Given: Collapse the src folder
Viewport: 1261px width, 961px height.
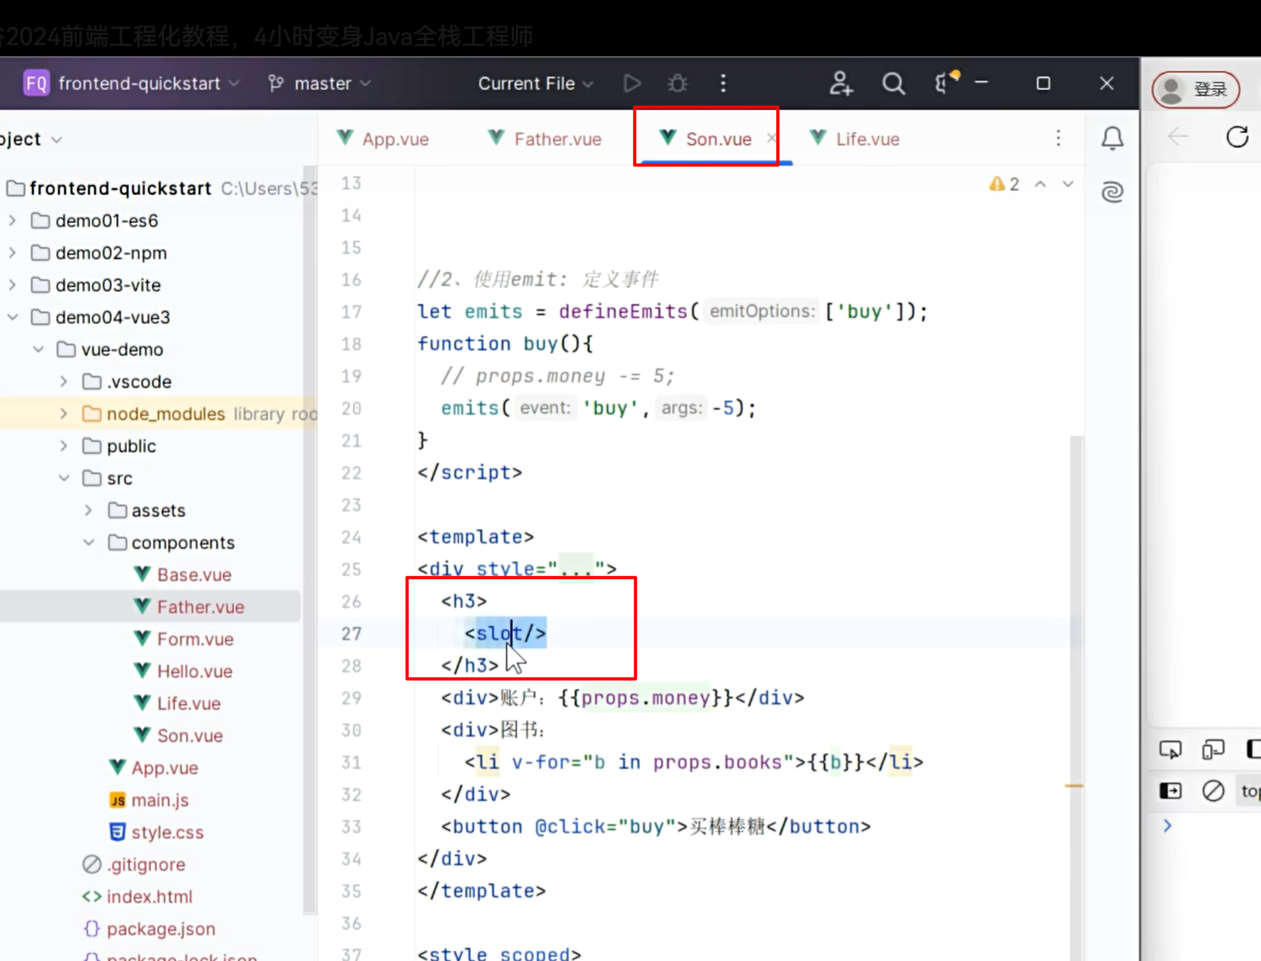Looking at the screenshot, I should coord(64,478).
